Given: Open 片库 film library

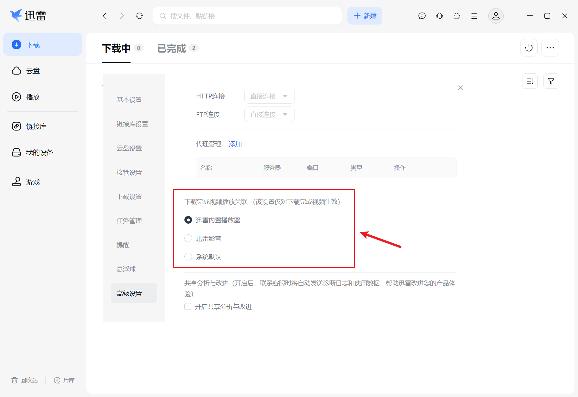Looking at the screenshot, I should pyautogui.click(x=64, y=380).
